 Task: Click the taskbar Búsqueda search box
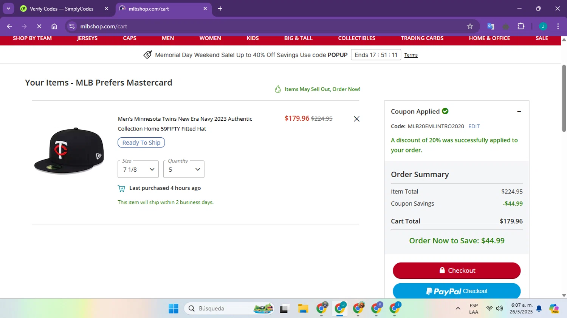(229, 309)
